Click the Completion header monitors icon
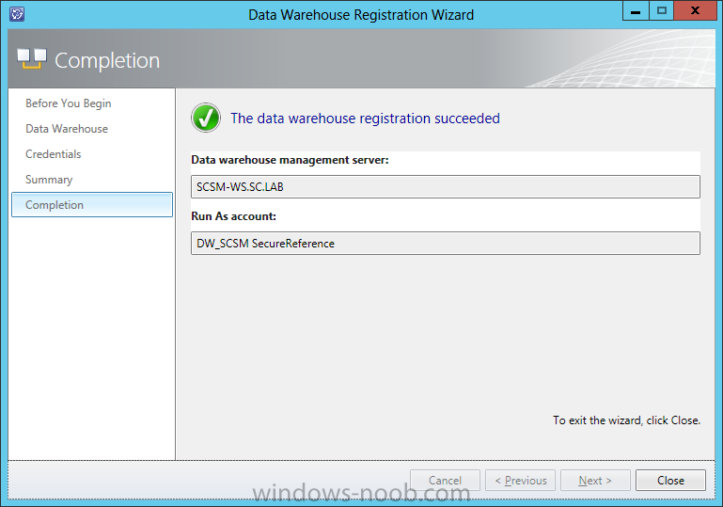 click(x=32, y=59)
